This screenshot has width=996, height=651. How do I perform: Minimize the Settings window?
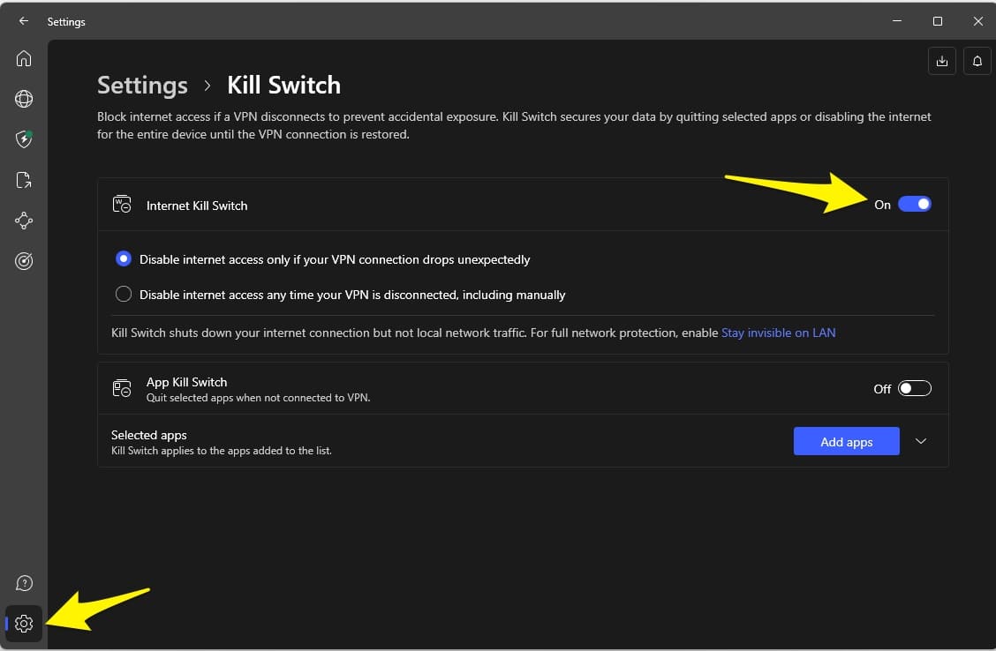pos(897,21)
